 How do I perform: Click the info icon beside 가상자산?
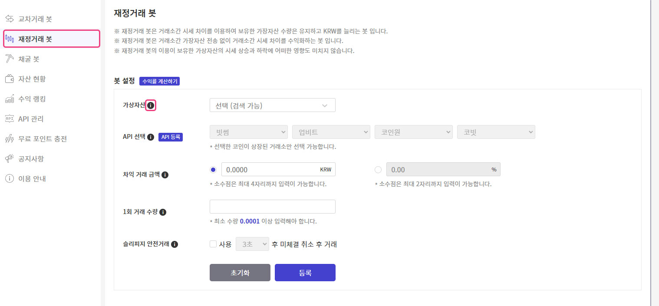tap(151, 105)
